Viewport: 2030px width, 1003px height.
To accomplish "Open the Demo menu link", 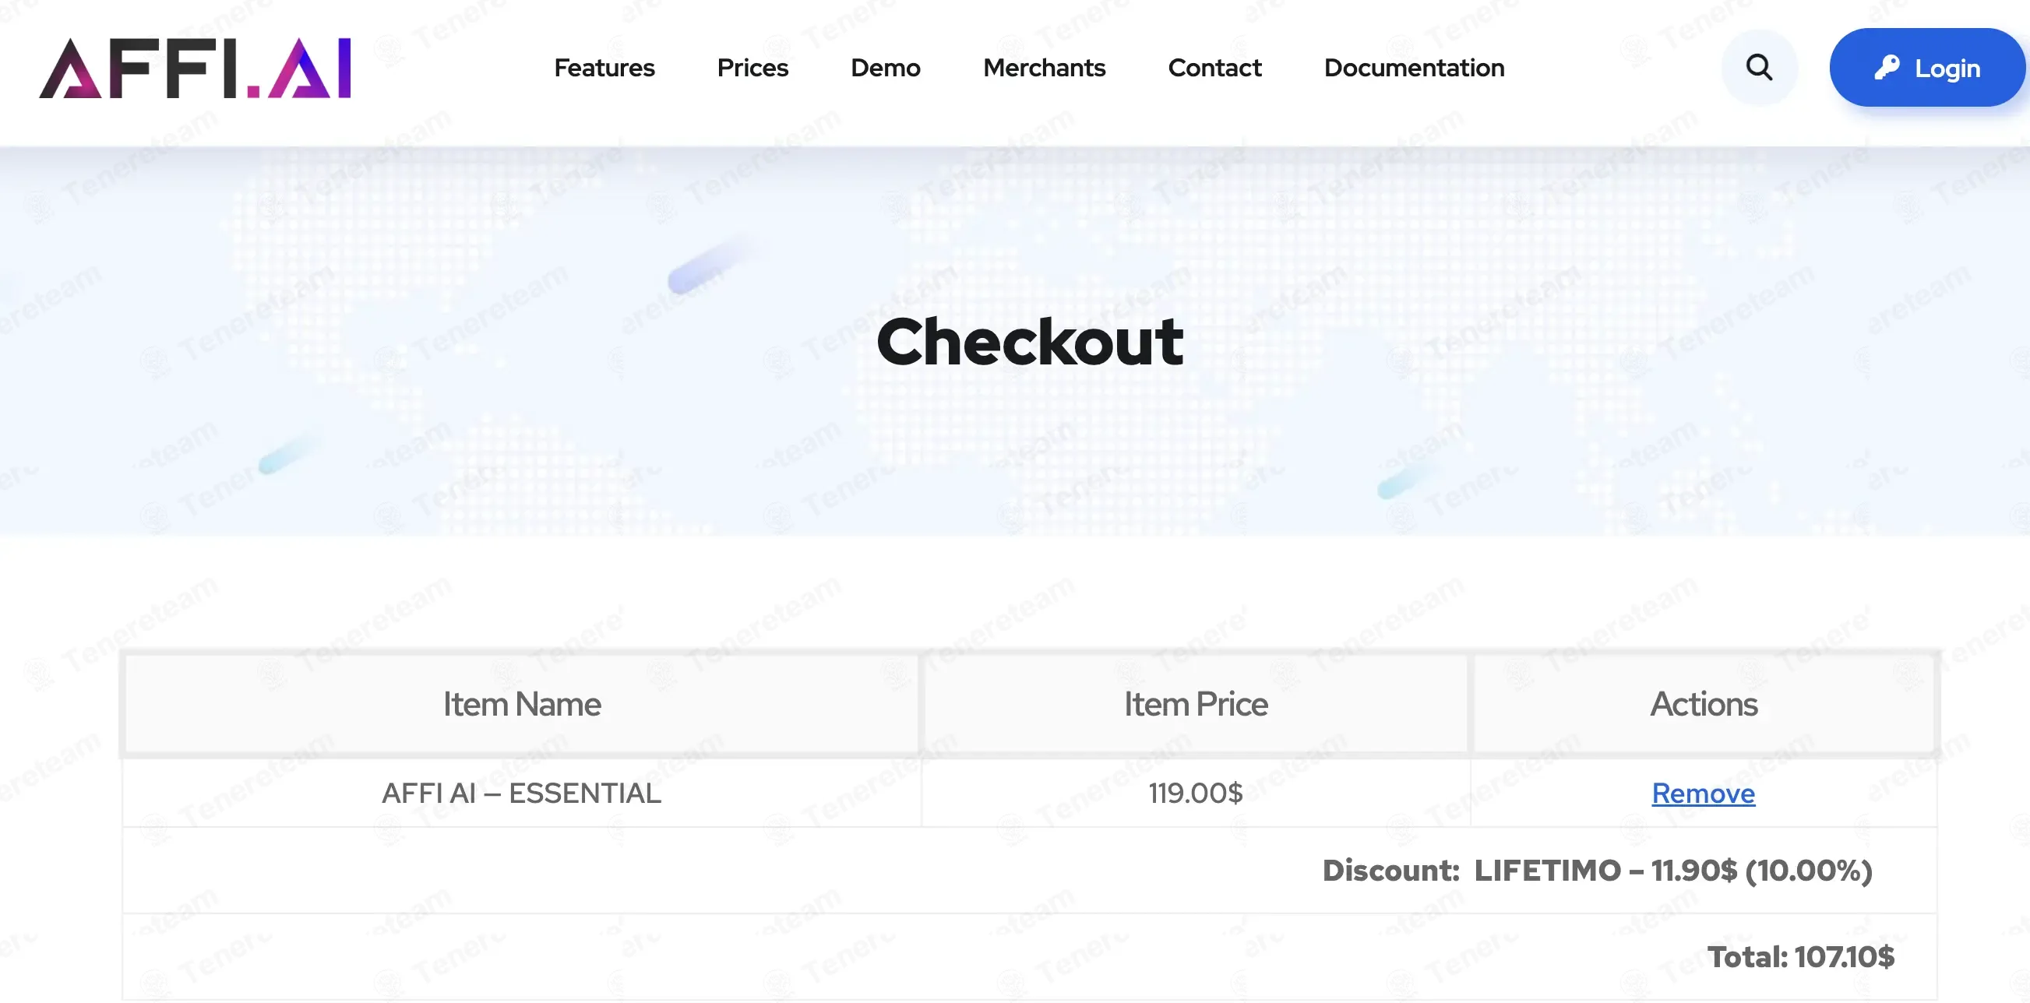I will (x=885, y=68).
